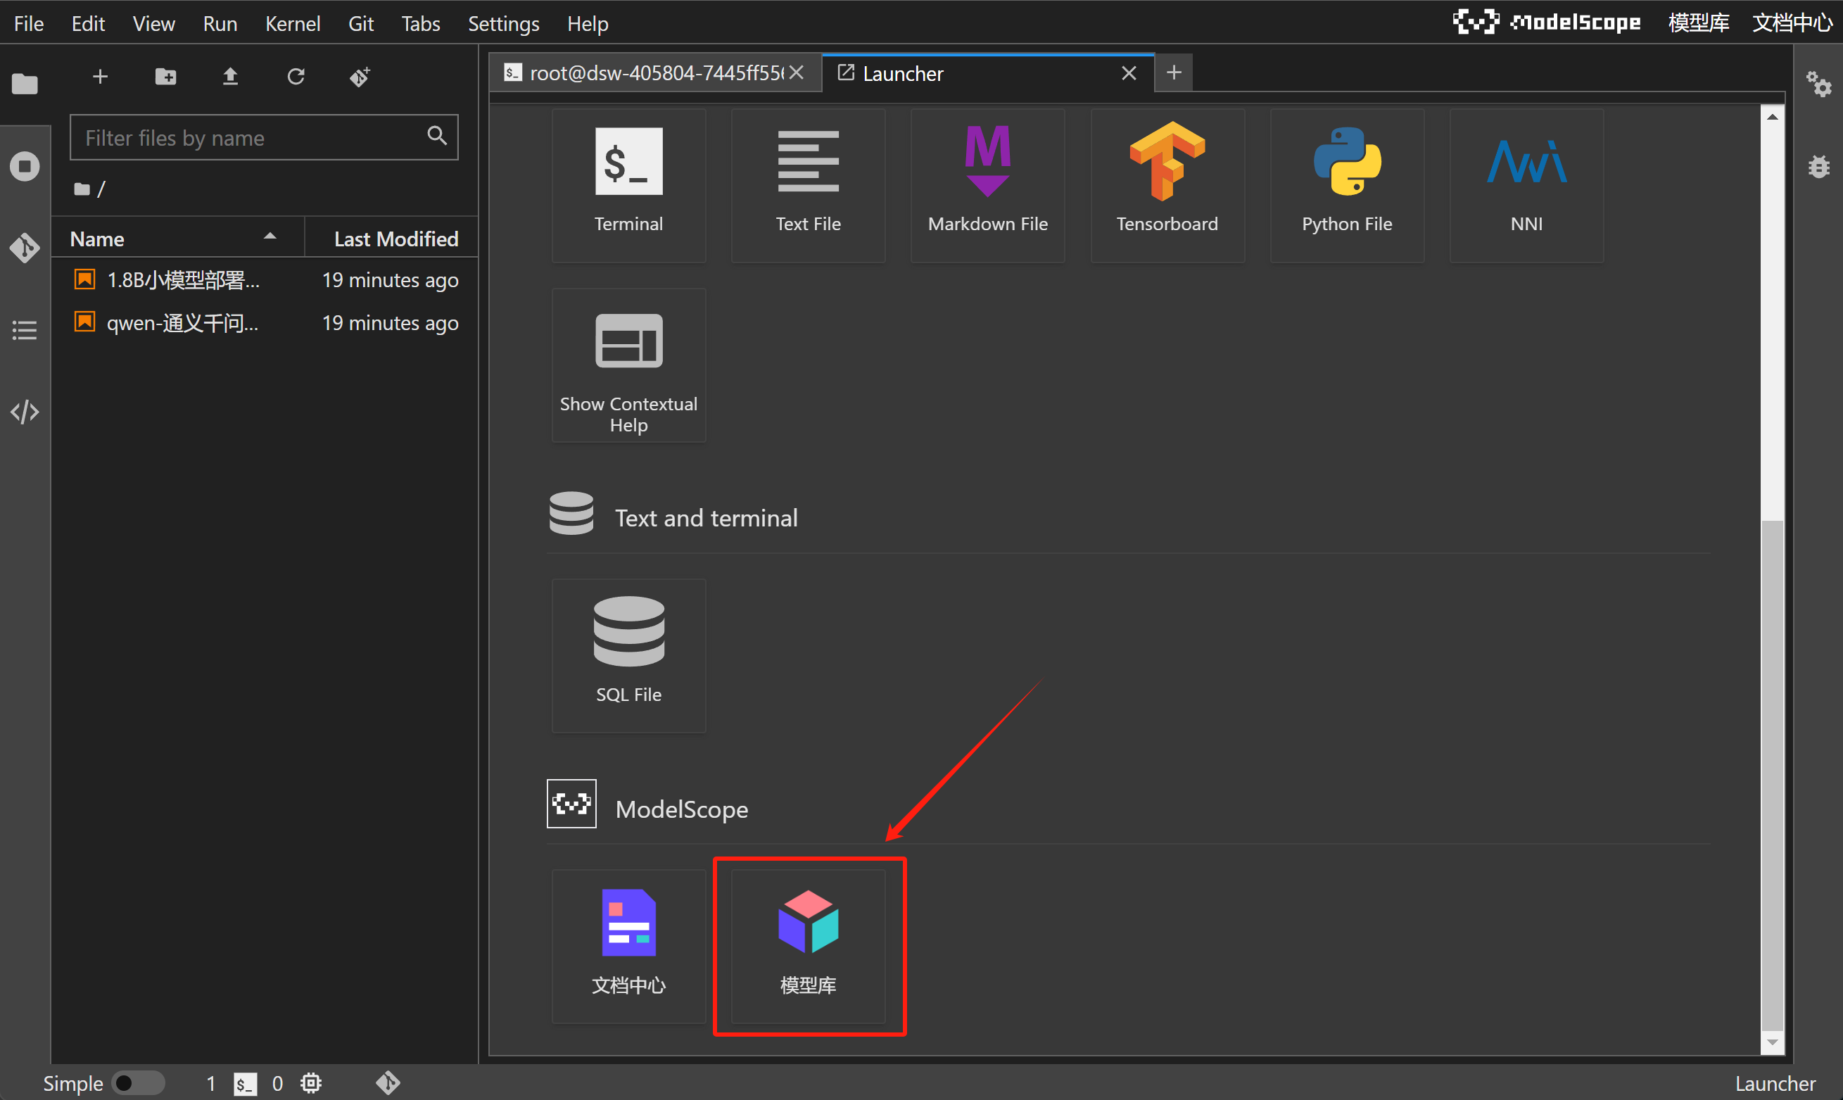This screenshot has width=1843, height=1100.
Task: Launch a new Terminal from launcher
Action: click(628, 185)
